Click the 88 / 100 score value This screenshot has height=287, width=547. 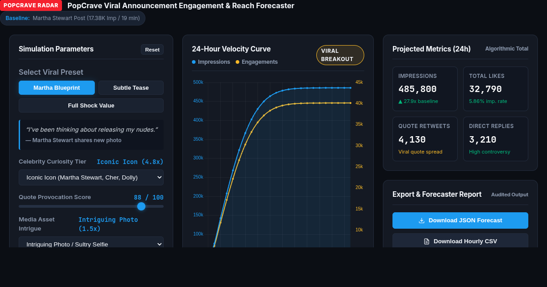point(149,197)
